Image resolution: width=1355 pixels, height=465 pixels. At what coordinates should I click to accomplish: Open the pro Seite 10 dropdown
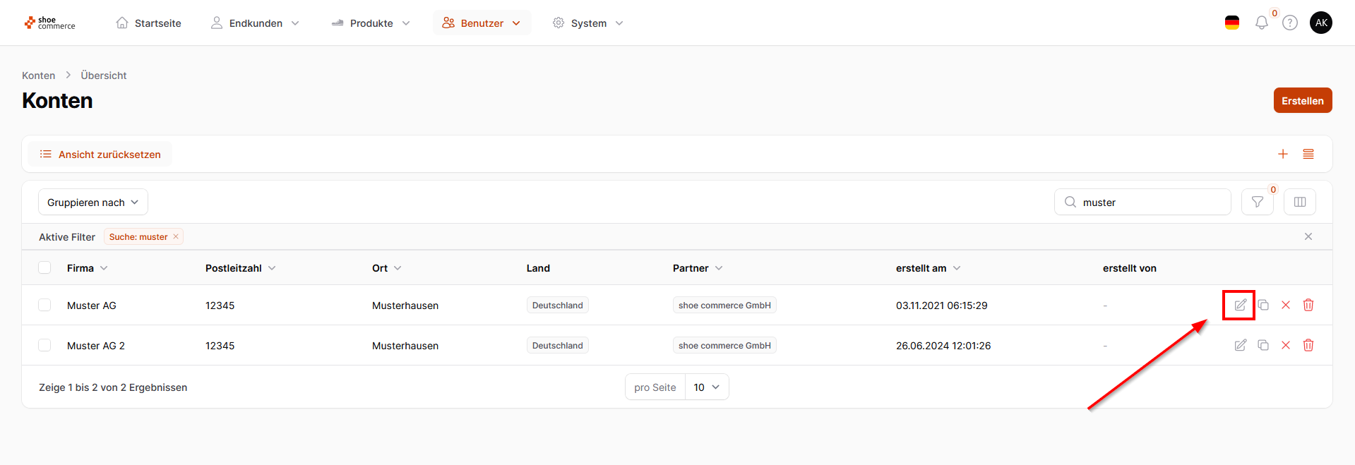706,387
